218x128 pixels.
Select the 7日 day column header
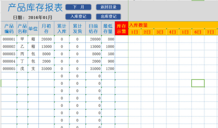click(210, 32)
